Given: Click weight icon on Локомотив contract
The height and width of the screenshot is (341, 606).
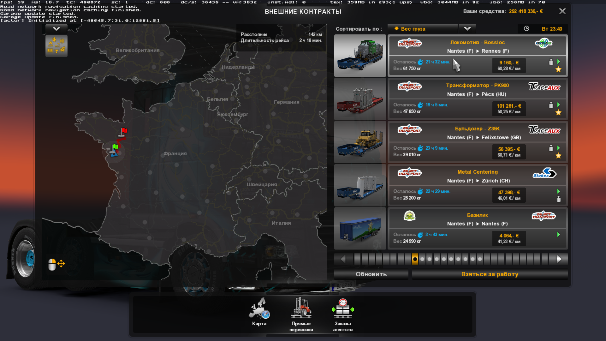Looking at the screenshot, I should coord(551,62).
